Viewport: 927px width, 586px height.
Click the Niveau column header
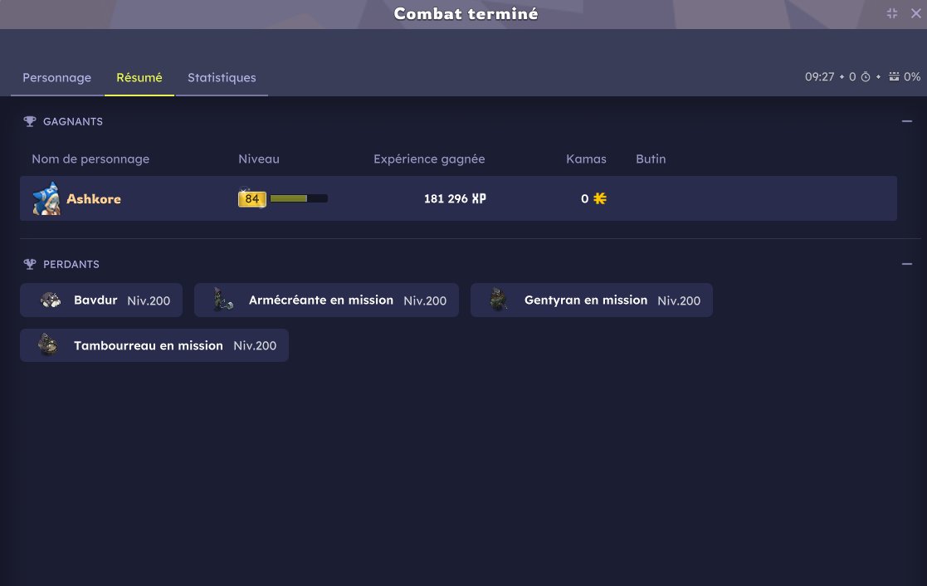click(x=259, y=159)
